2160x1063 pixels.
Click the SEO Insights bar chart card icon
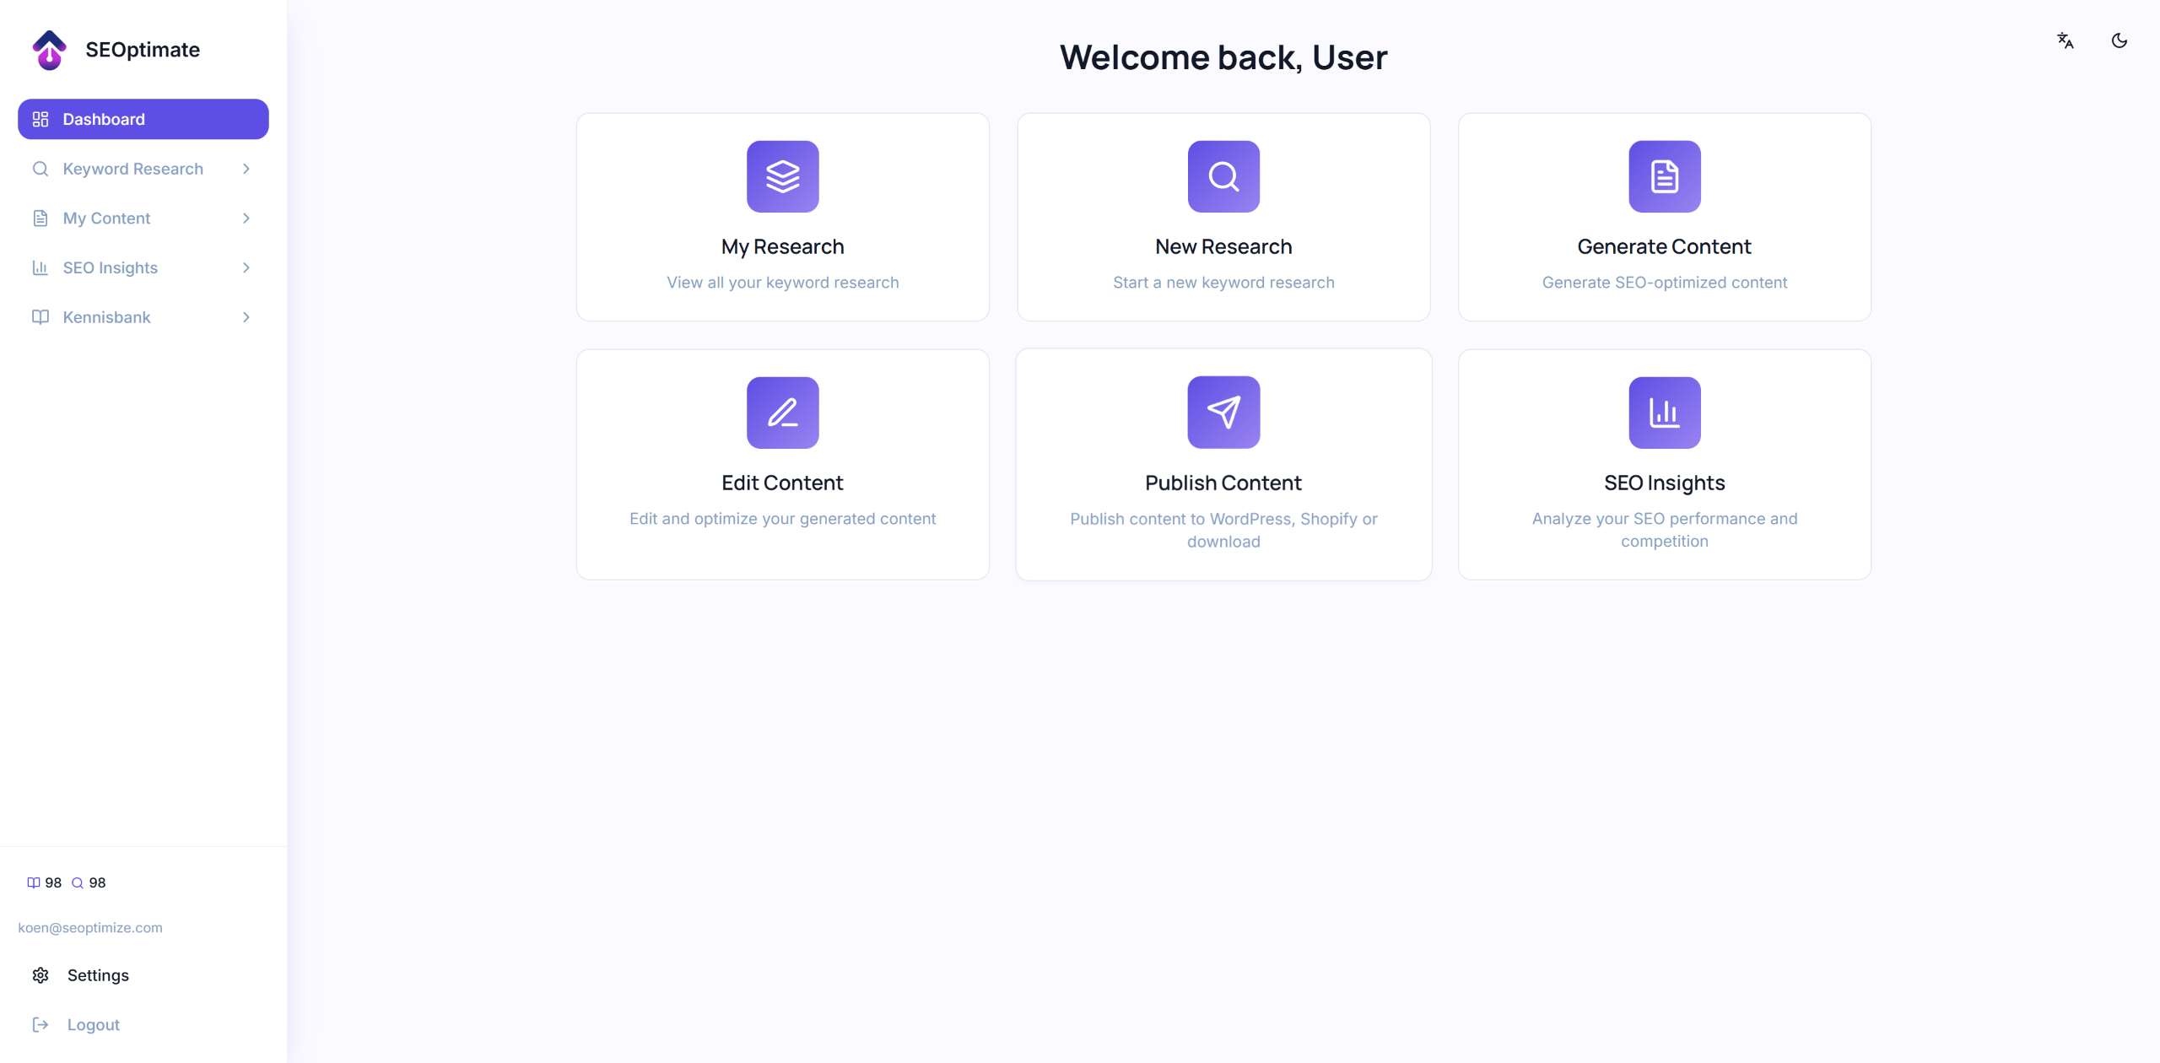(1664, 413)
